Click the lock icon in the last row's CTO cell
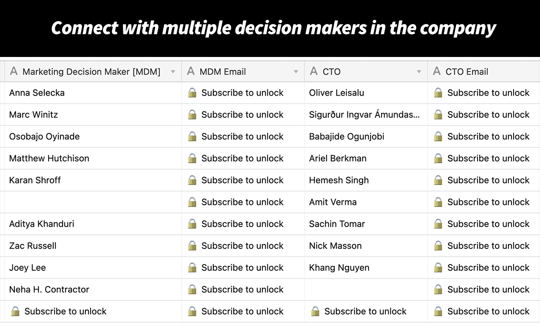Image resolution: width=540 pixels, height=323 pixels. (315, 312)
